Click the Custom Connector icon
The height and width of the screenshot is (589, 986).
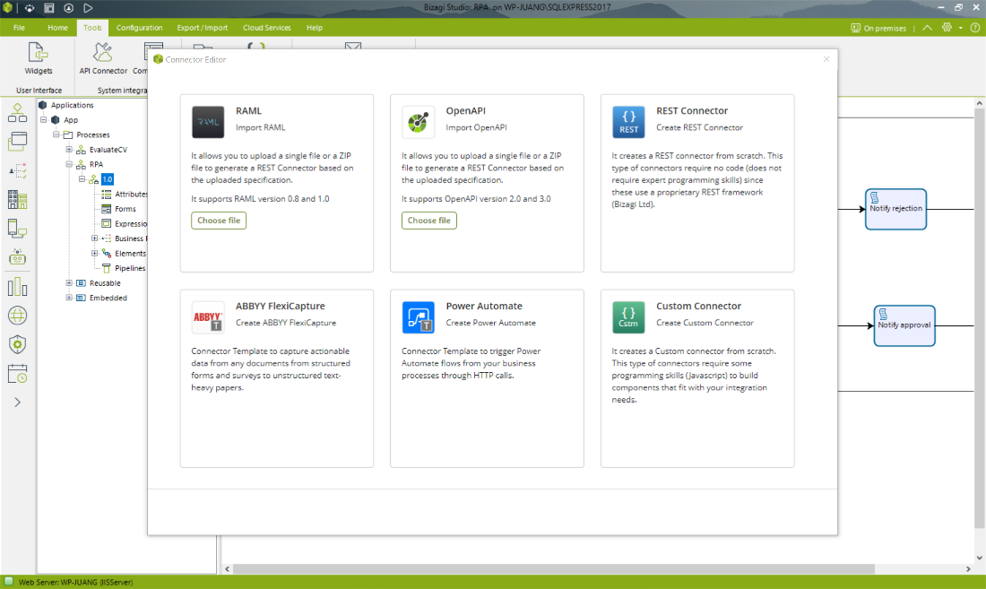click(x=628, y=317)
